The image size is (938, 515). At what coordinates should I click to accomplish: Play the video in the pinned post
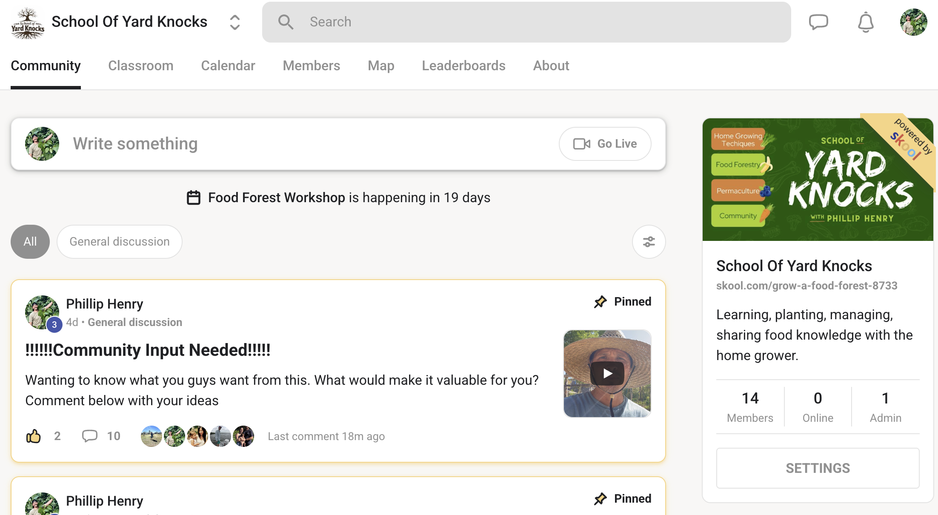pos(607,374)
